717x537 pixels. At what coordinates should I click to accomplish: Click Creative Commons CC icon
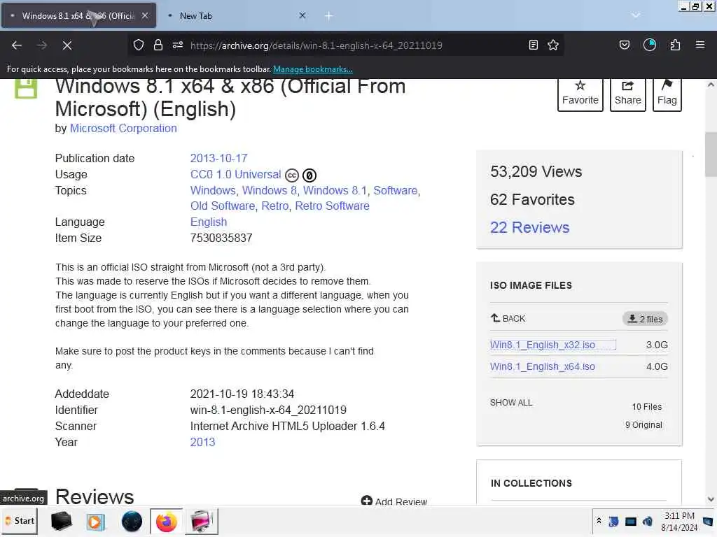click(292, 176)
